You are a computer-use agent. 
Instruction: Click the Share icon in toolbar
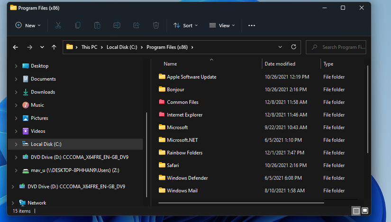(136, 25)
